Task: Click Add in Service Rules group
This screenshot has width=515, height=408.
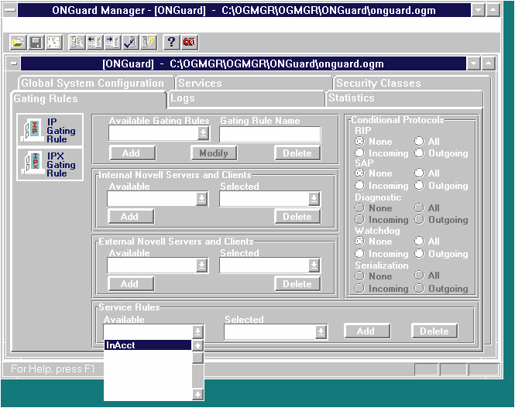Action: (x=367, y=331)
